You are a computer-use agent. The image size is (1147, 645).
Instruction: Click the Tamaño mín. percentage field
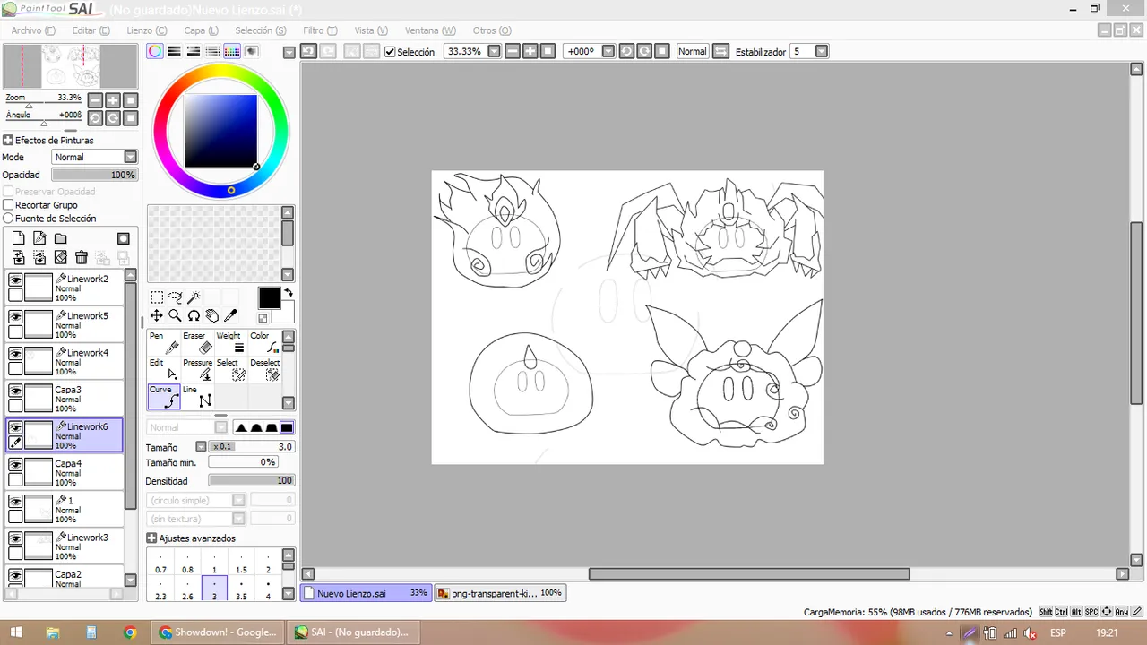click(243, 462)
